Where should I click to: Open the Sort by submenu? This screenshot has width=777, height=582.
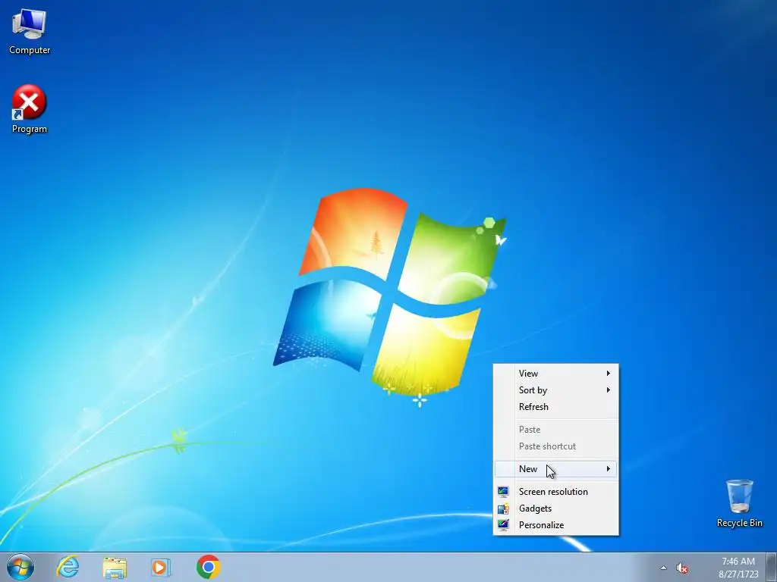click(556, 390)
